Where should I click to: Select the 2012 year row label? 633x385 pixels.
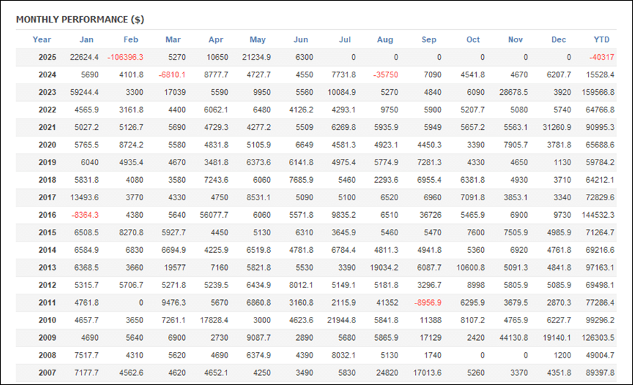(47, 285)
